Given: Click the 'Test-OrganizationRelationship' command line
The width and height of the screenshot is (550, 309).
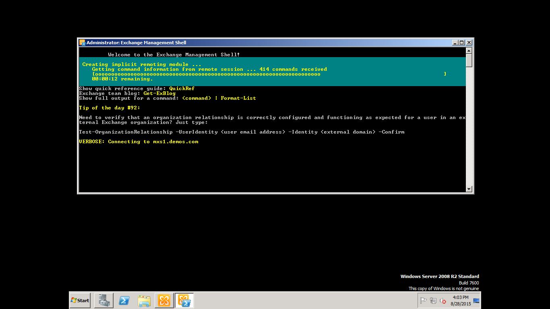Looking at the screenshot, I should [x=242, y=132].
